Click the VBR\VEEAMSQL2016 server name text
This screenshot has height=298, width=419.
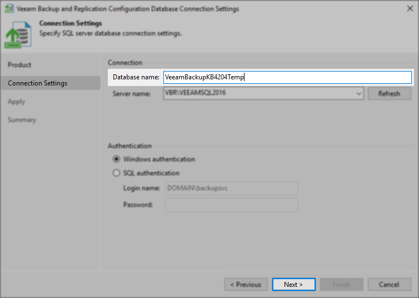(x=196, y=93)
